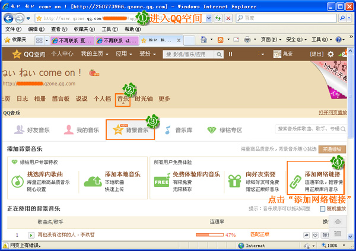Click 搜索音乐库歌曲 search field

pyautogui.click(x=311, y=129)
